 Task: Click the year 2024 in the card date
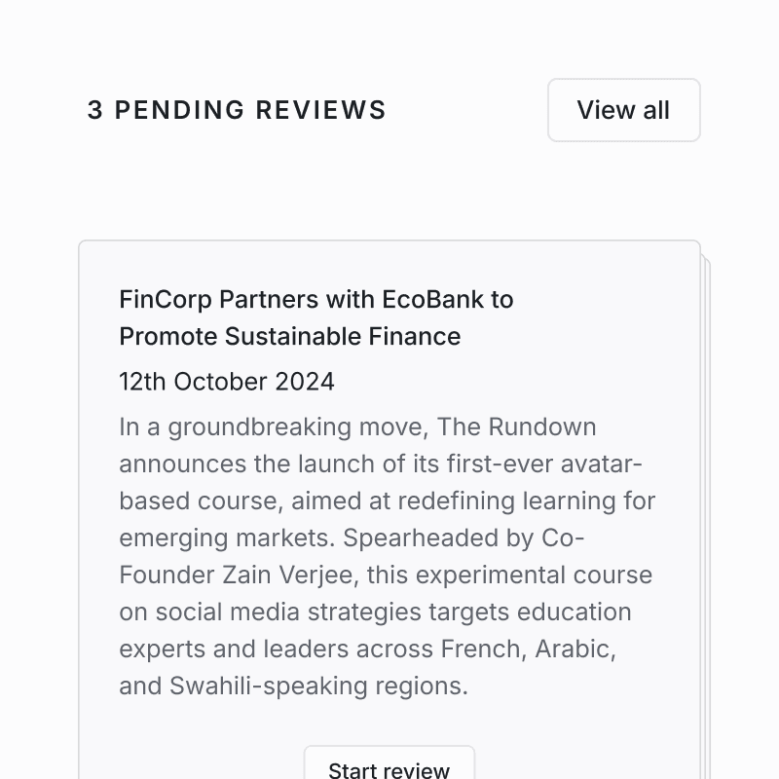coord(305,382)
